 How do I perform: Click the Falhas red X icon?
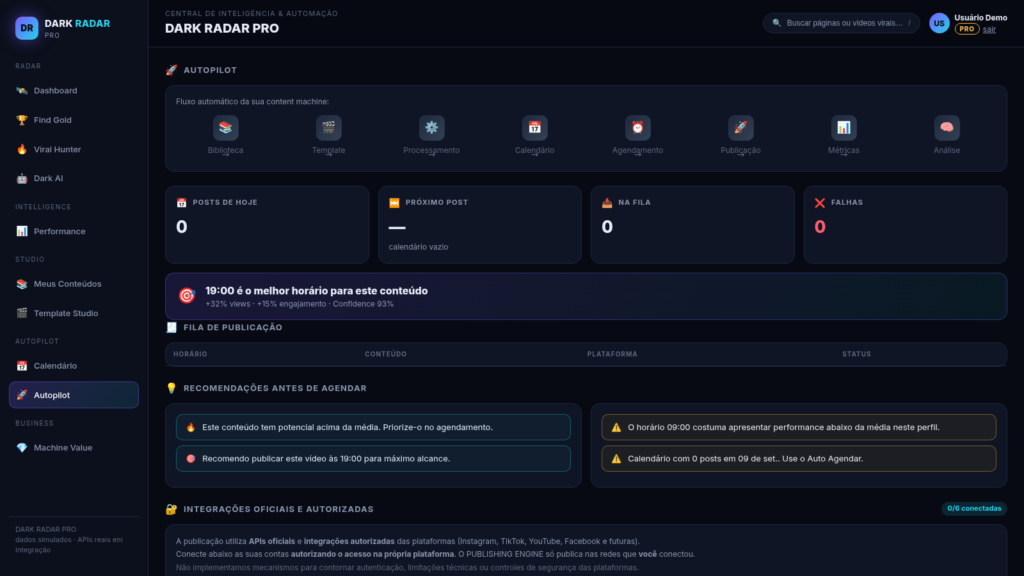pos(820,203)
